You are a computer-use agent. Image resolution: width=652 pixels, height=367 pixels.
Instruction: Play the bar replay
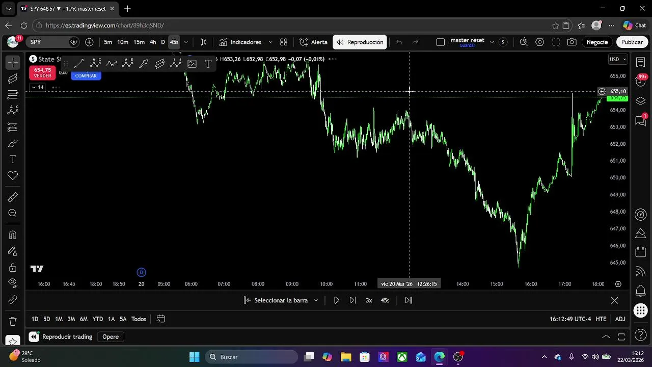pos(337,301)
